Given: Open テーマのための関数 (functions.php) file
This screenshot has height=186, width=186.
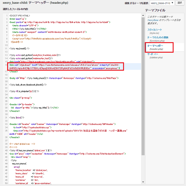Looking at the screenshot, I should pos(158,39).
